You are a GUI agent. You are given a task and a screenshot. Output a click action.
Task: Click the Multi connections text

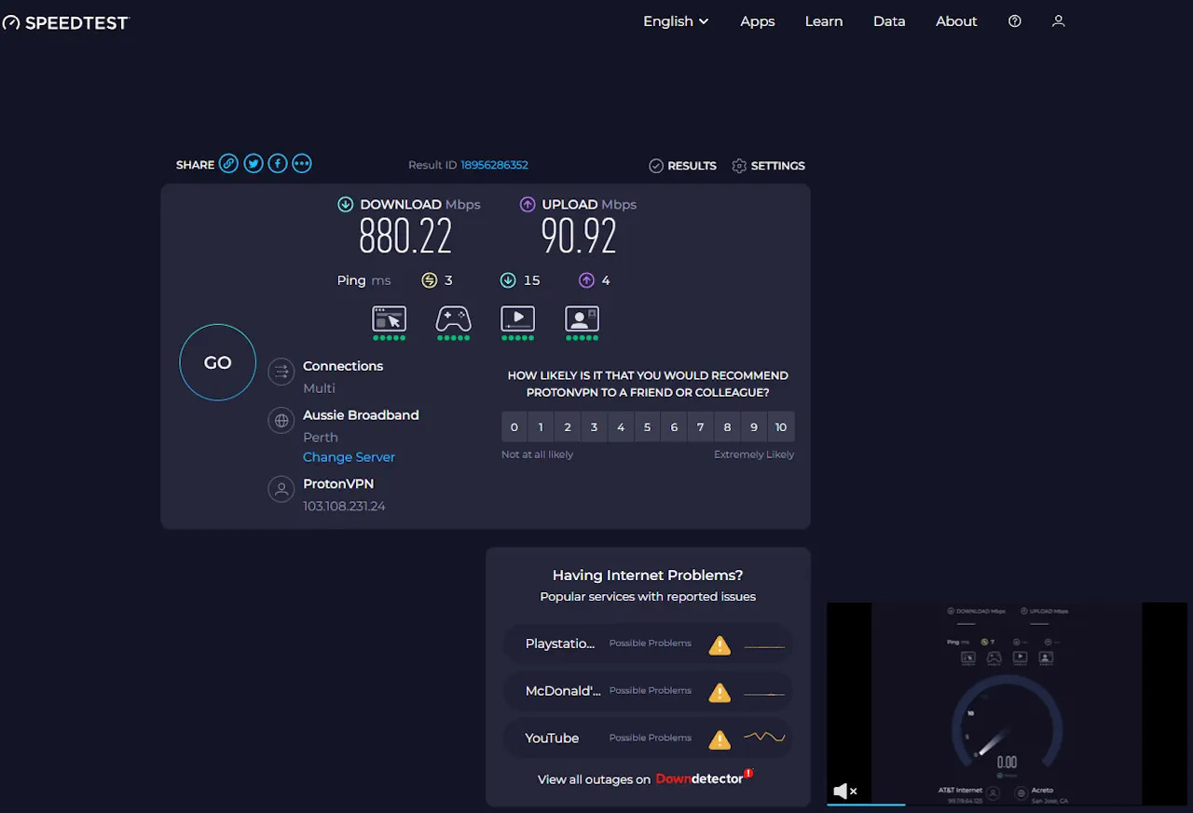(x=319, y=388)
